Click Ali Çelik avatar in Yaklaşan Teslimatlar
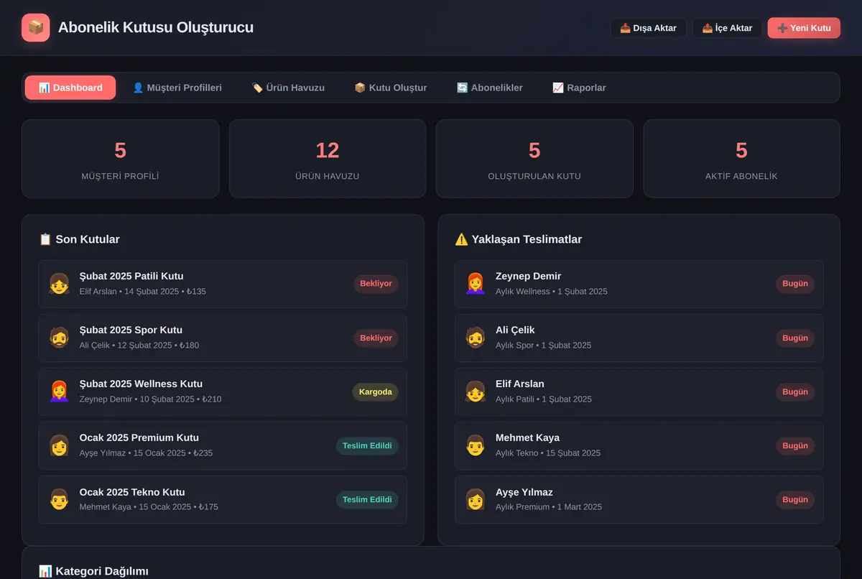 pyautogui.click(x=475, y=338)
